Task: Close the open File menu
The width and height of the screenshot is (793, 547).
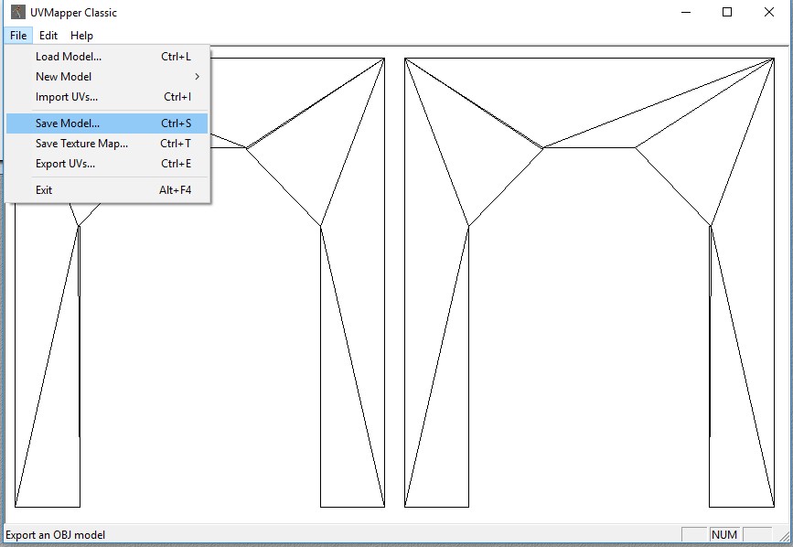Action: click(x=18, y=36)
